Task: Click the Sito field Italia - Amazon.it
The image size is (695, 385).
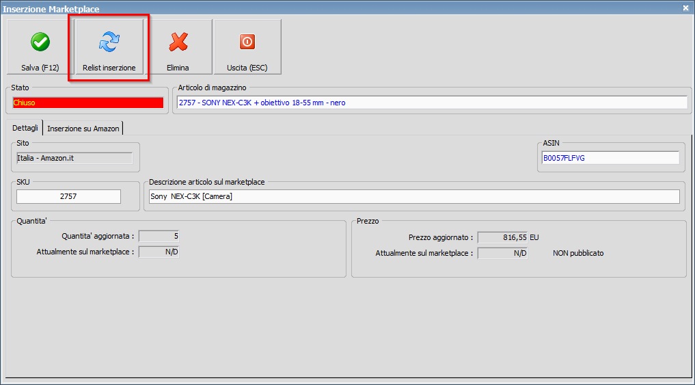Action: (x=74, y=158)
